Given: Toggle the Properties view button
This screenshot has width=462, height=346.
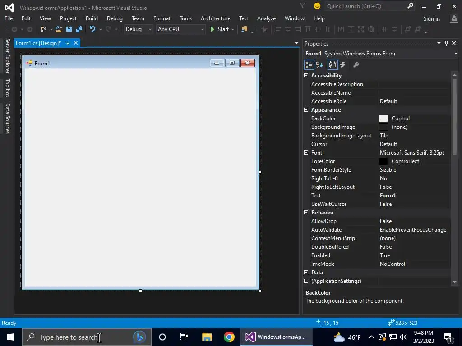Looking at the screenshot, I should [x=333, y=65].
